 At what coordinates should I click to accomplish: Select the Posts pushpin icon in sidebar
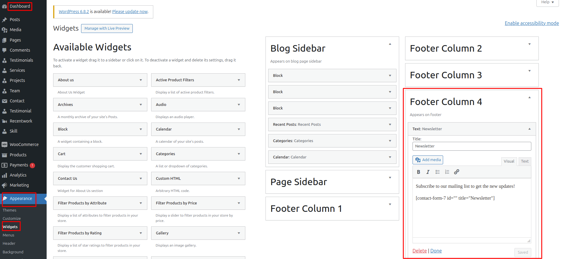(5, 20)
